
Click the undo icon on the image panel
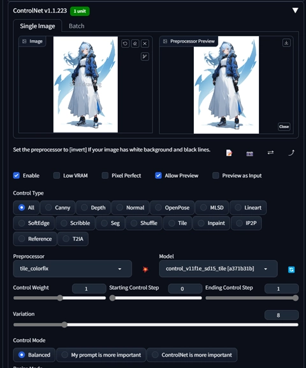click(x=125, y=43)
